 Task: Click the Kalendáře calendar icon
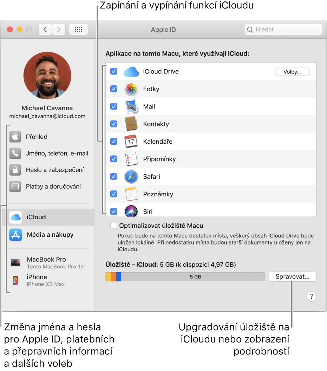click(x=131, y=141)
